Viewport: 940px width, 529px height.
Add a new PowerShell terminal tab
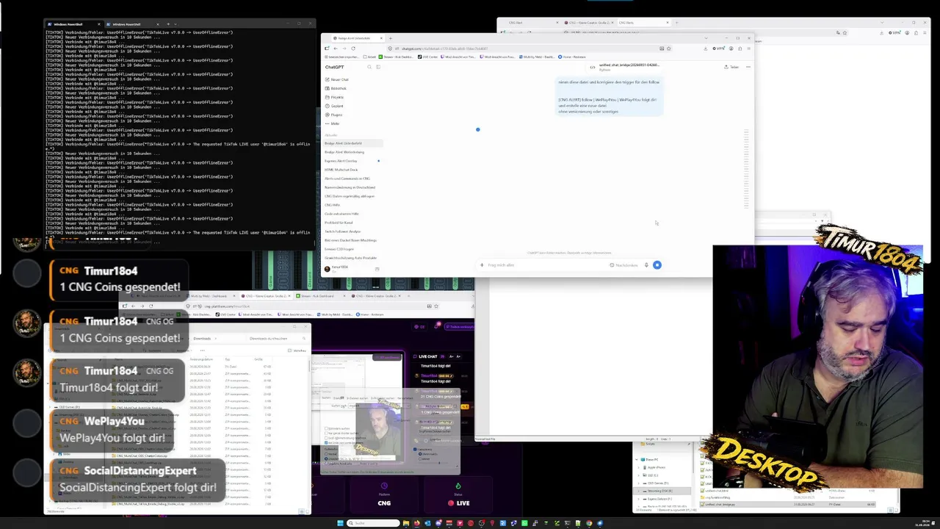pos(168,24)
